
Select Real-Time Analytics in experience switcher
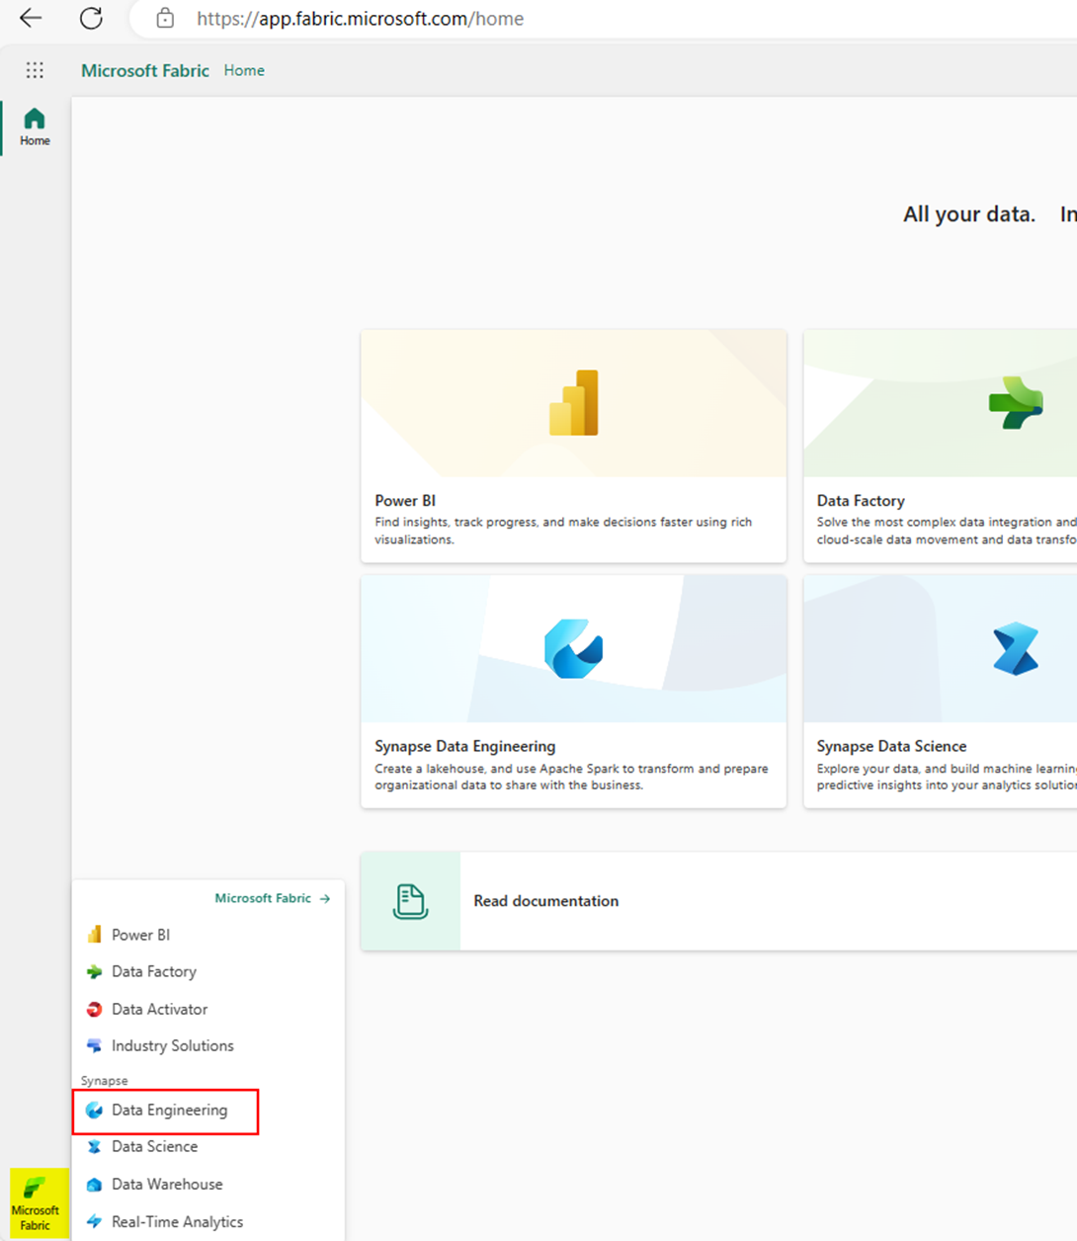(x=207, y=1221)
